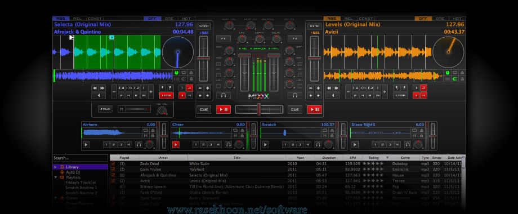Click the library vertical scrollbar
This screenshot has width=518, height=214.
463,163
